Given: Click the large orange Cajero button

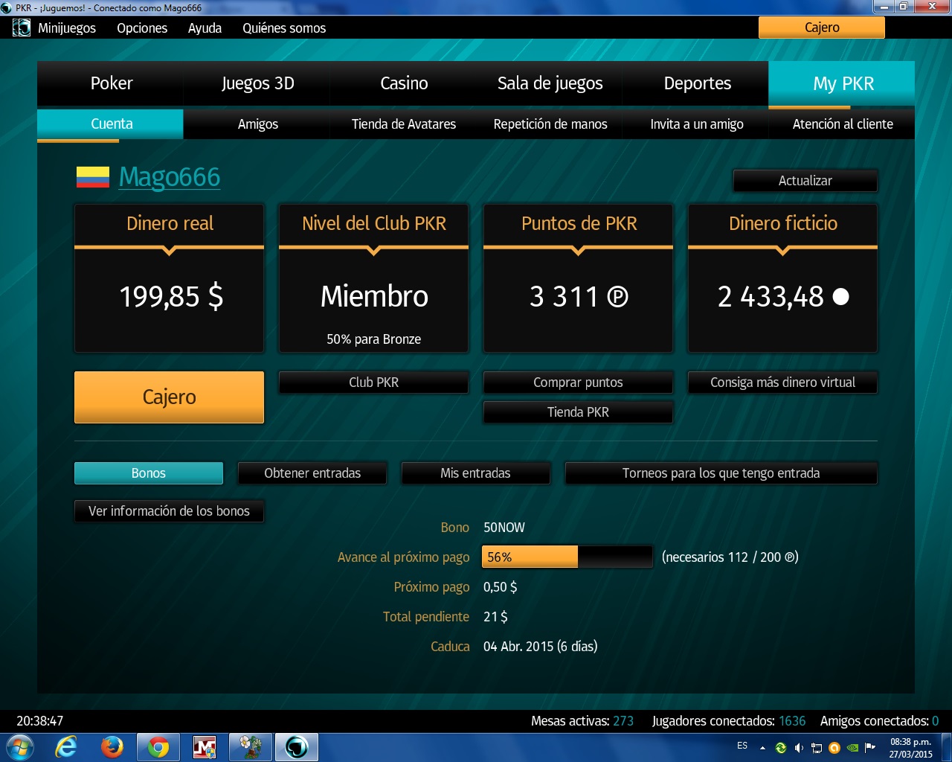Looking at the screenshot, I should pos(169,397).
